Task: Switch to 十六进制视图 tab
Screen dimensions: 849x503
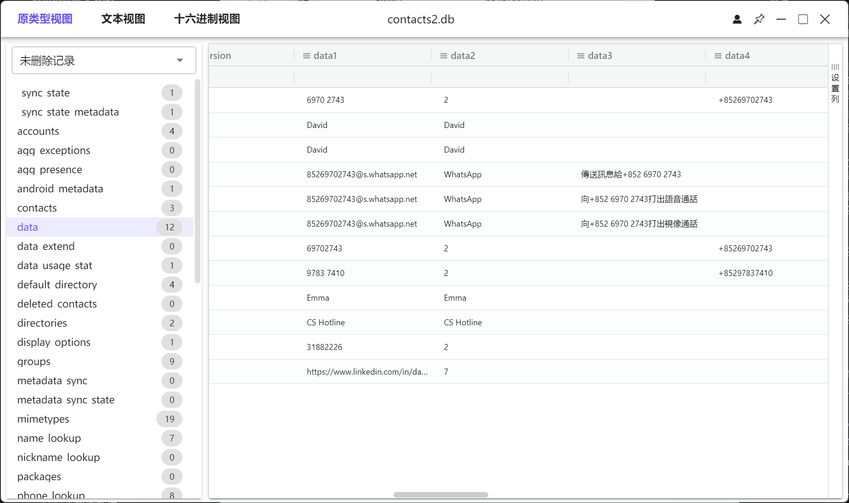Action: click(x=207, y=19)
